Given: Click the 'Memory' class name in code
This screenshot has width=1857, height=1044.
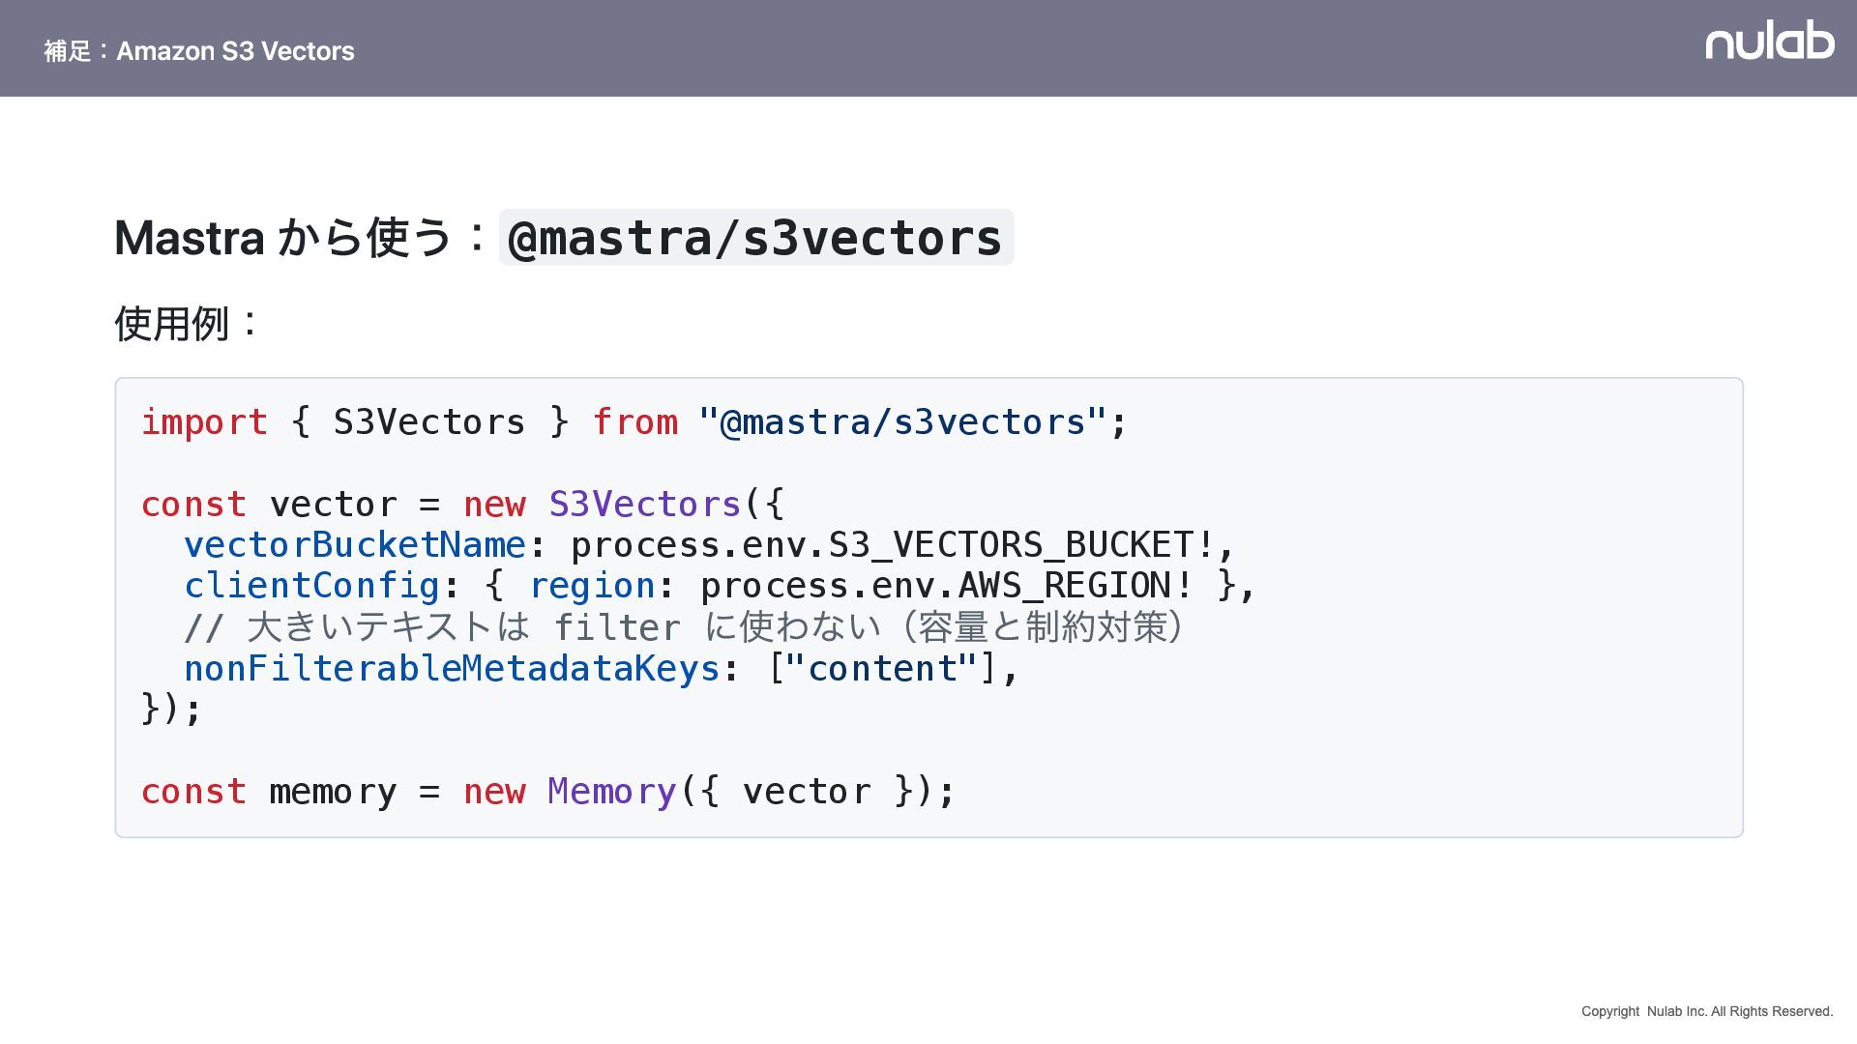Looking at the screenshot, I should [611, 792].
